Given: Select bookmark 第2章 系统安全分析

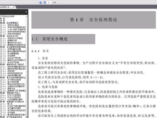Looking at the screenshot, I should [9, 36].
